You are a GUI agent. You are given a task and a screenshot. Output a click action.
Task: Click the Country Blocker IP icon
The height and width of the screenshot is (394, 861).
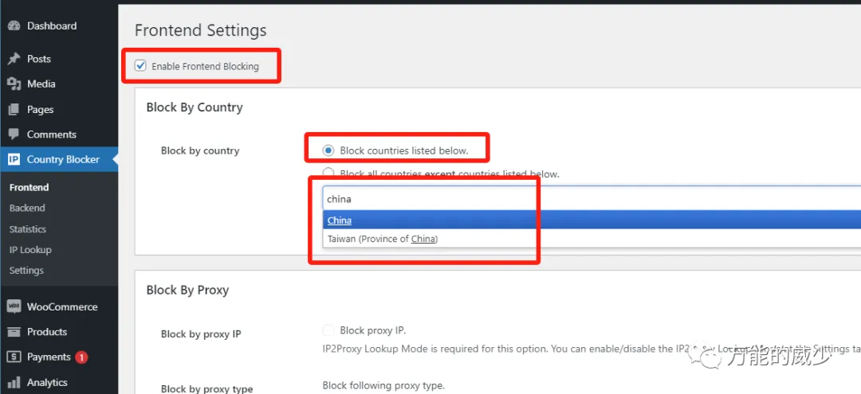pos(14,159)
